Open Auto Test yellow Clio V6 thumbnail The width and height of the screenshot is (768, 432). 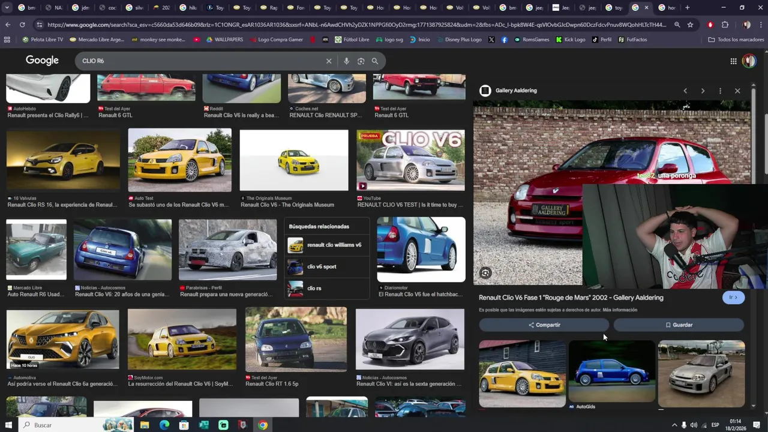point(179,160)
